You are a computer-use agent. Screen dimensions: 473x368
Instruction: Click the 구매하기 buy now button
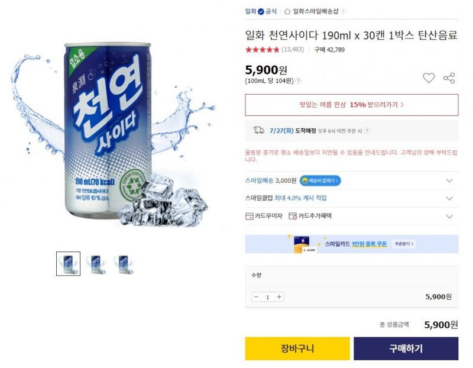[406, 348]
